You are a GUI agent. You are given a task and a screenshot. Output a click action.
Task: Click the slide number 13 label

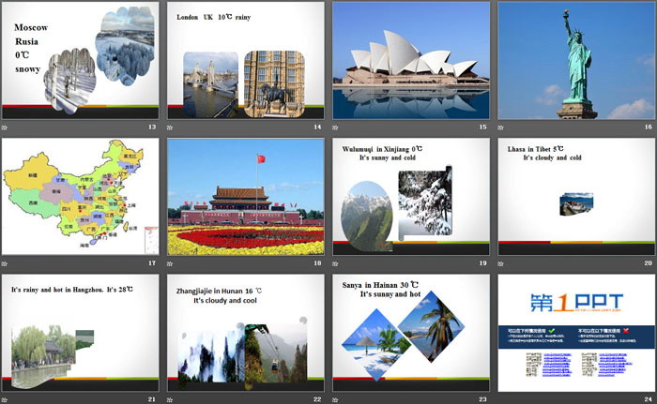click(x=152, y=127)
